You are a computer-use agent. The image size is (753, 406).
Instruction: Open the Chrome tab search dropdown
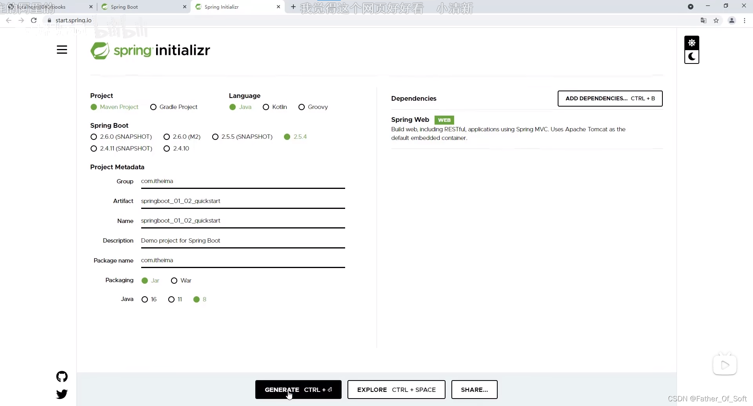coord(691,7)
